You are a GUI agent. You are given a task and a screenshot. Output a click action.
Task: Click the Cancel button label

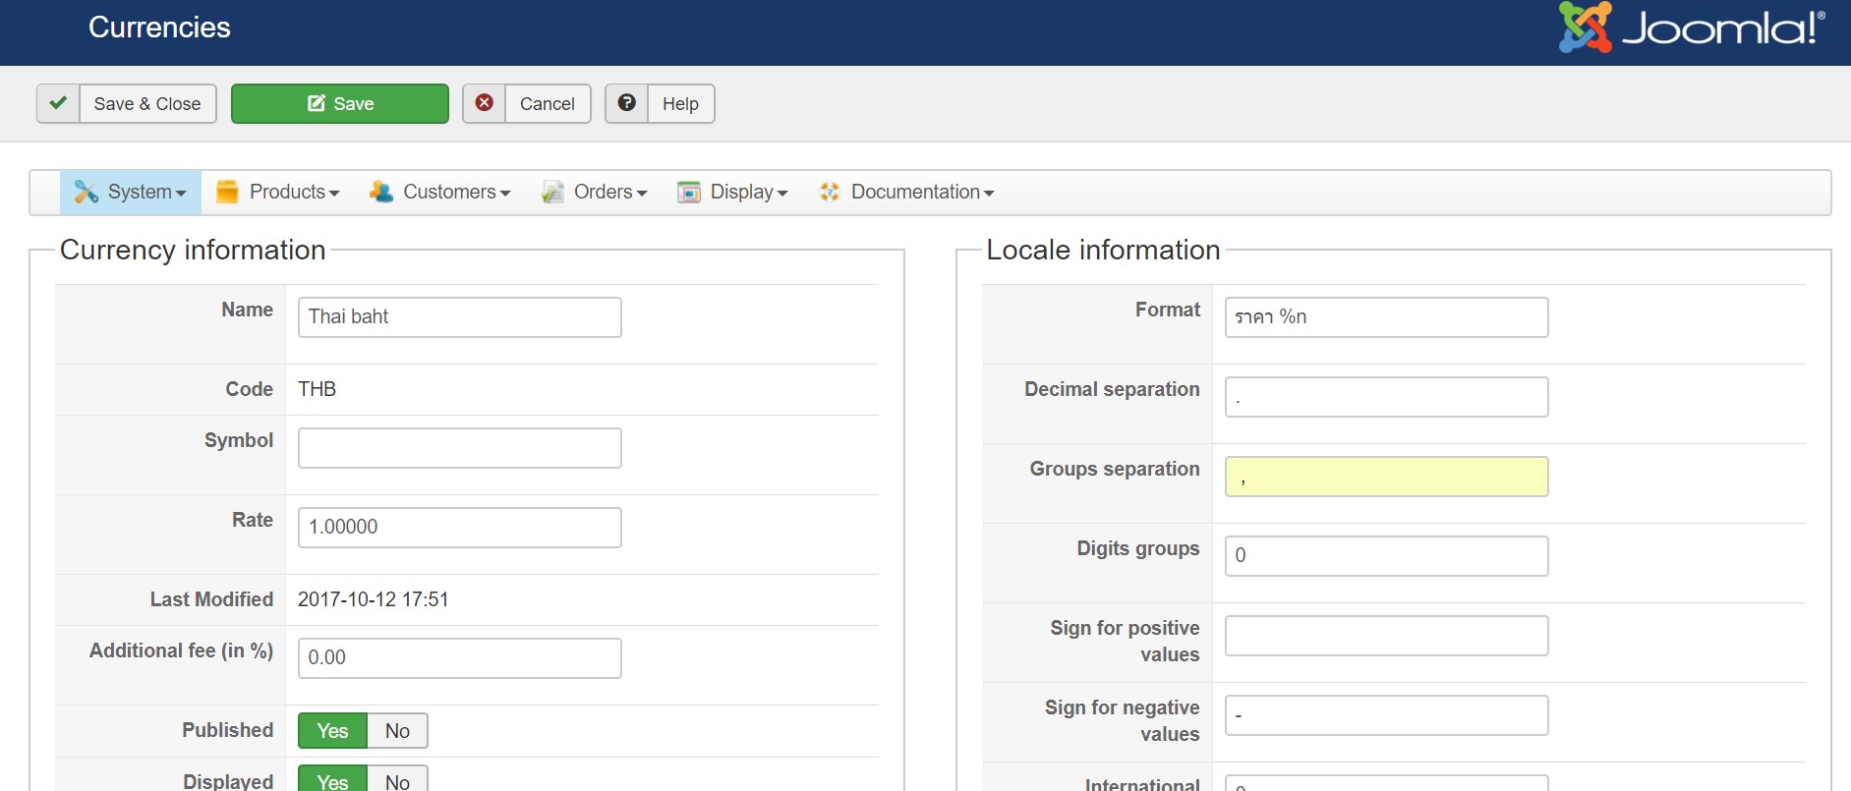point(547,104)
